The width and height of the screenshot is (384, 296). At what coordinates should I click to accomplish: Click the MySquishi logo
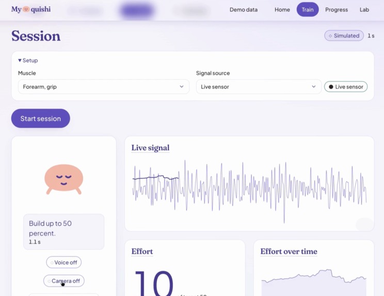[x=31, y=9]
